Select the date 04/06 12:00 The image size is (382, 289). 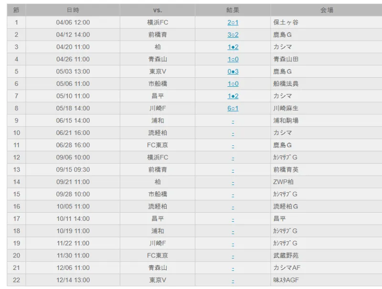(x=73, y=22)
